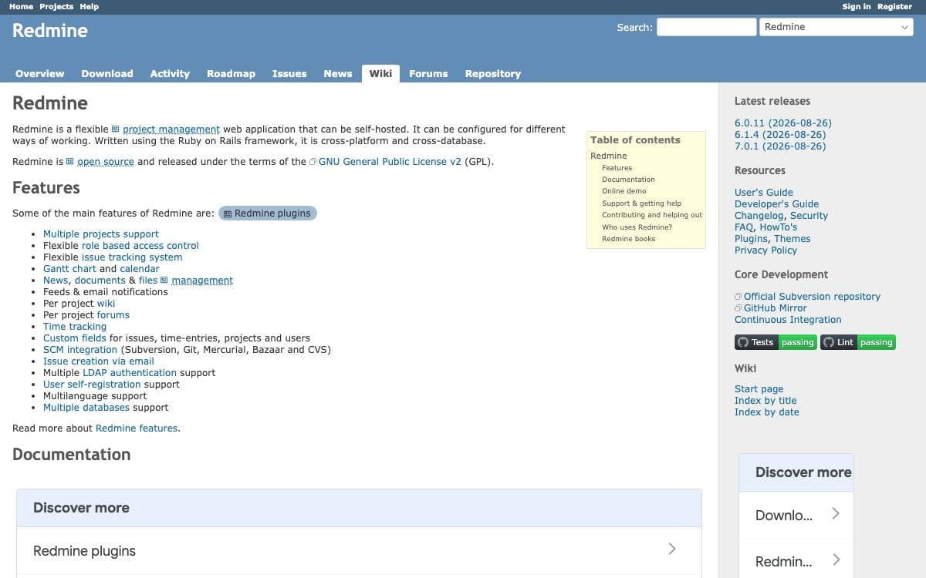Open the Activity tab
Screen dimensions: 926x578
[170, 74]
